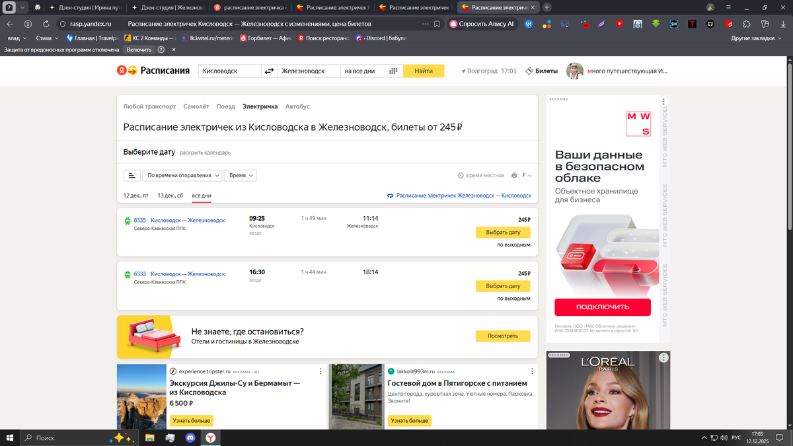Image resolution: width=793 pixels, height=446 pixels.
Task: Dismiss the malware protection notice bar
Action: pyautogui.click(x=174, y=50)
